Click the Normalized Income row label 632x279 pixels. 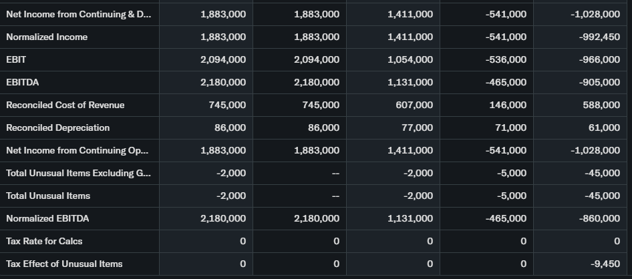point(47,37)
